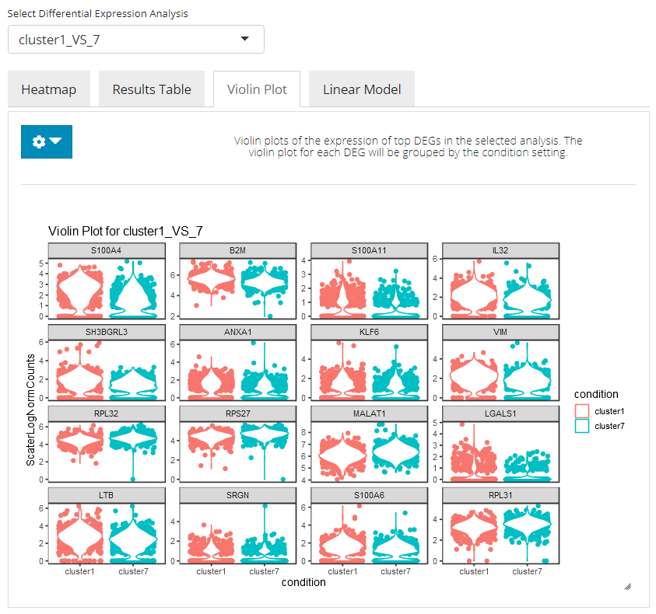The image size is (656, 614).
Task: Expand the Differential Expression Analysis dropdown arrow
Action: [x=245, y=39]
